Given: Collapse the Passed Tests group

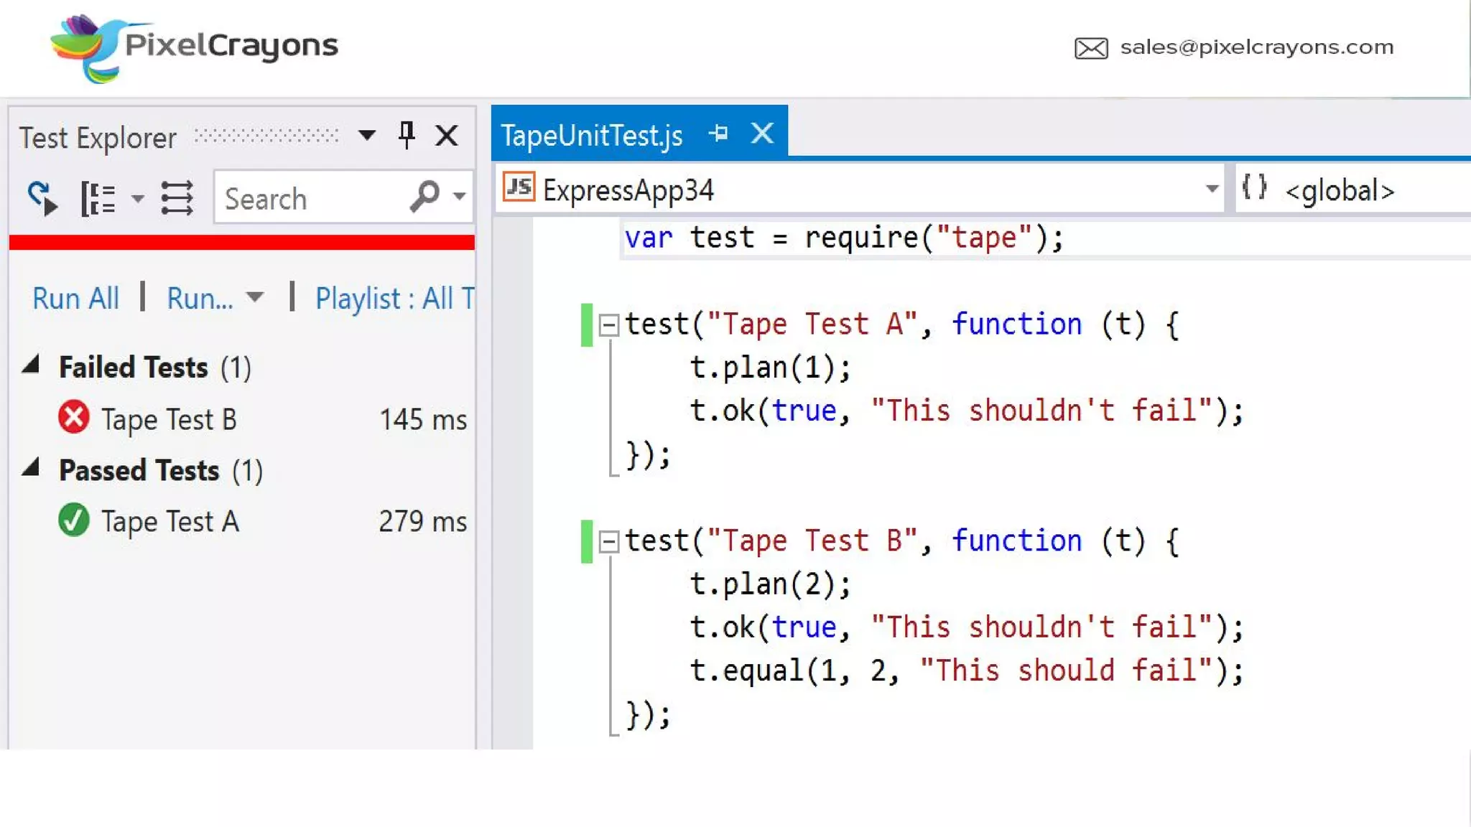Looking at the screenshot, I should tap(31, 469).
